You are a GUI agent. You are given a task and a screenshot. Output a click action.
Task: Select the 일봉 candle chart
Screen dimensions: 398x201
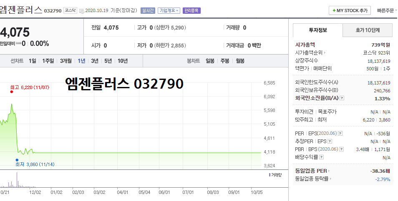coord(210,61)
